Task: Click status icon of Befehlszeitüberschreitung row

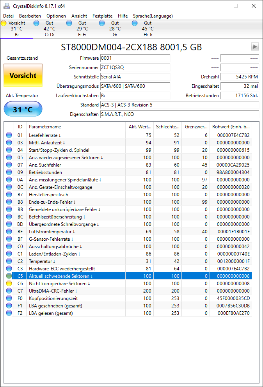Action: 9,217
